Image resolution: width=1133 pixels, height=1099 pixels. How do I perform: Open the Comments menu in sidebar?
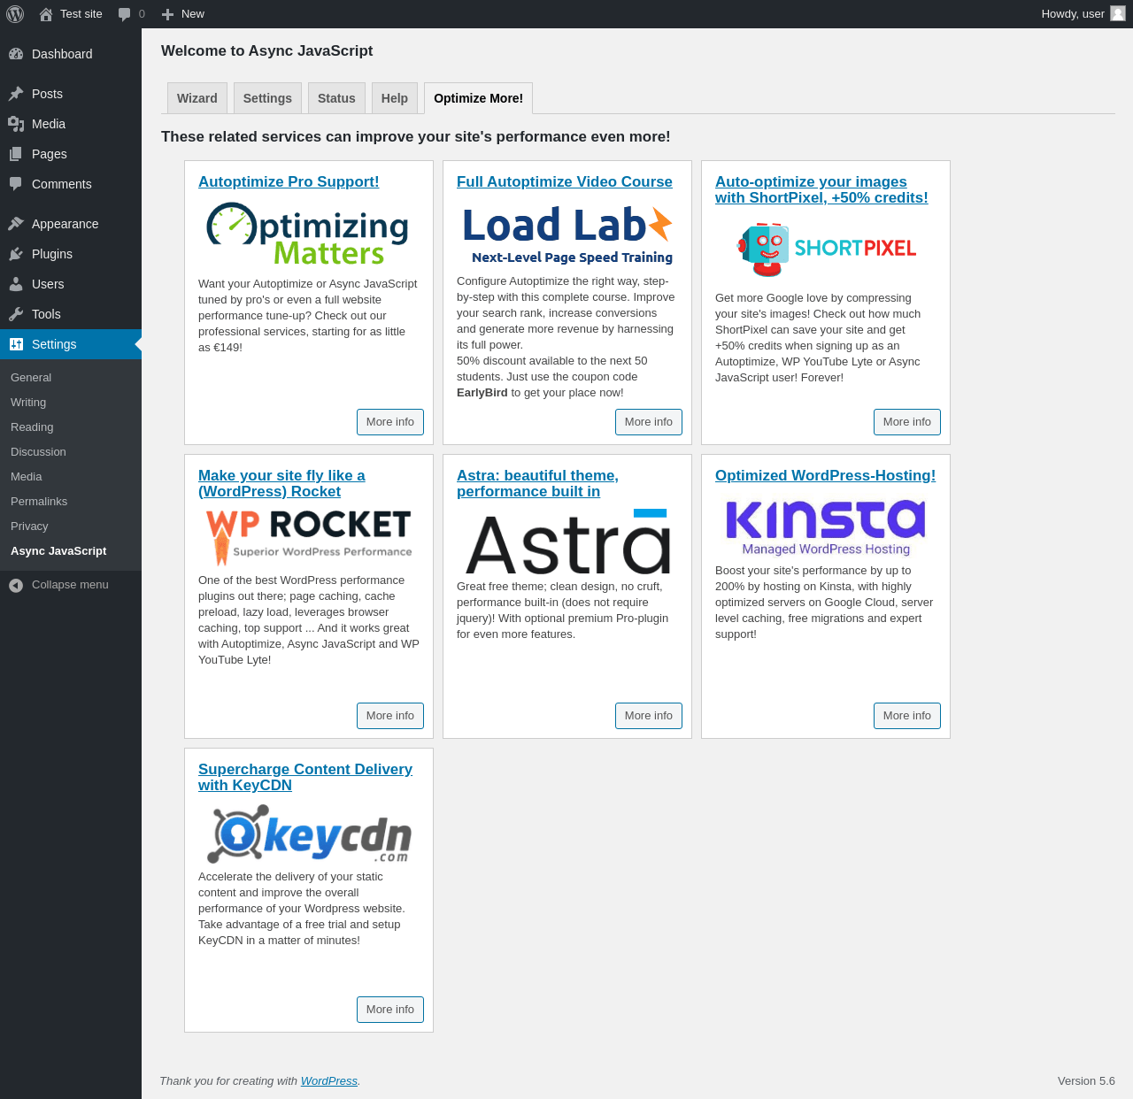(71, 184)
